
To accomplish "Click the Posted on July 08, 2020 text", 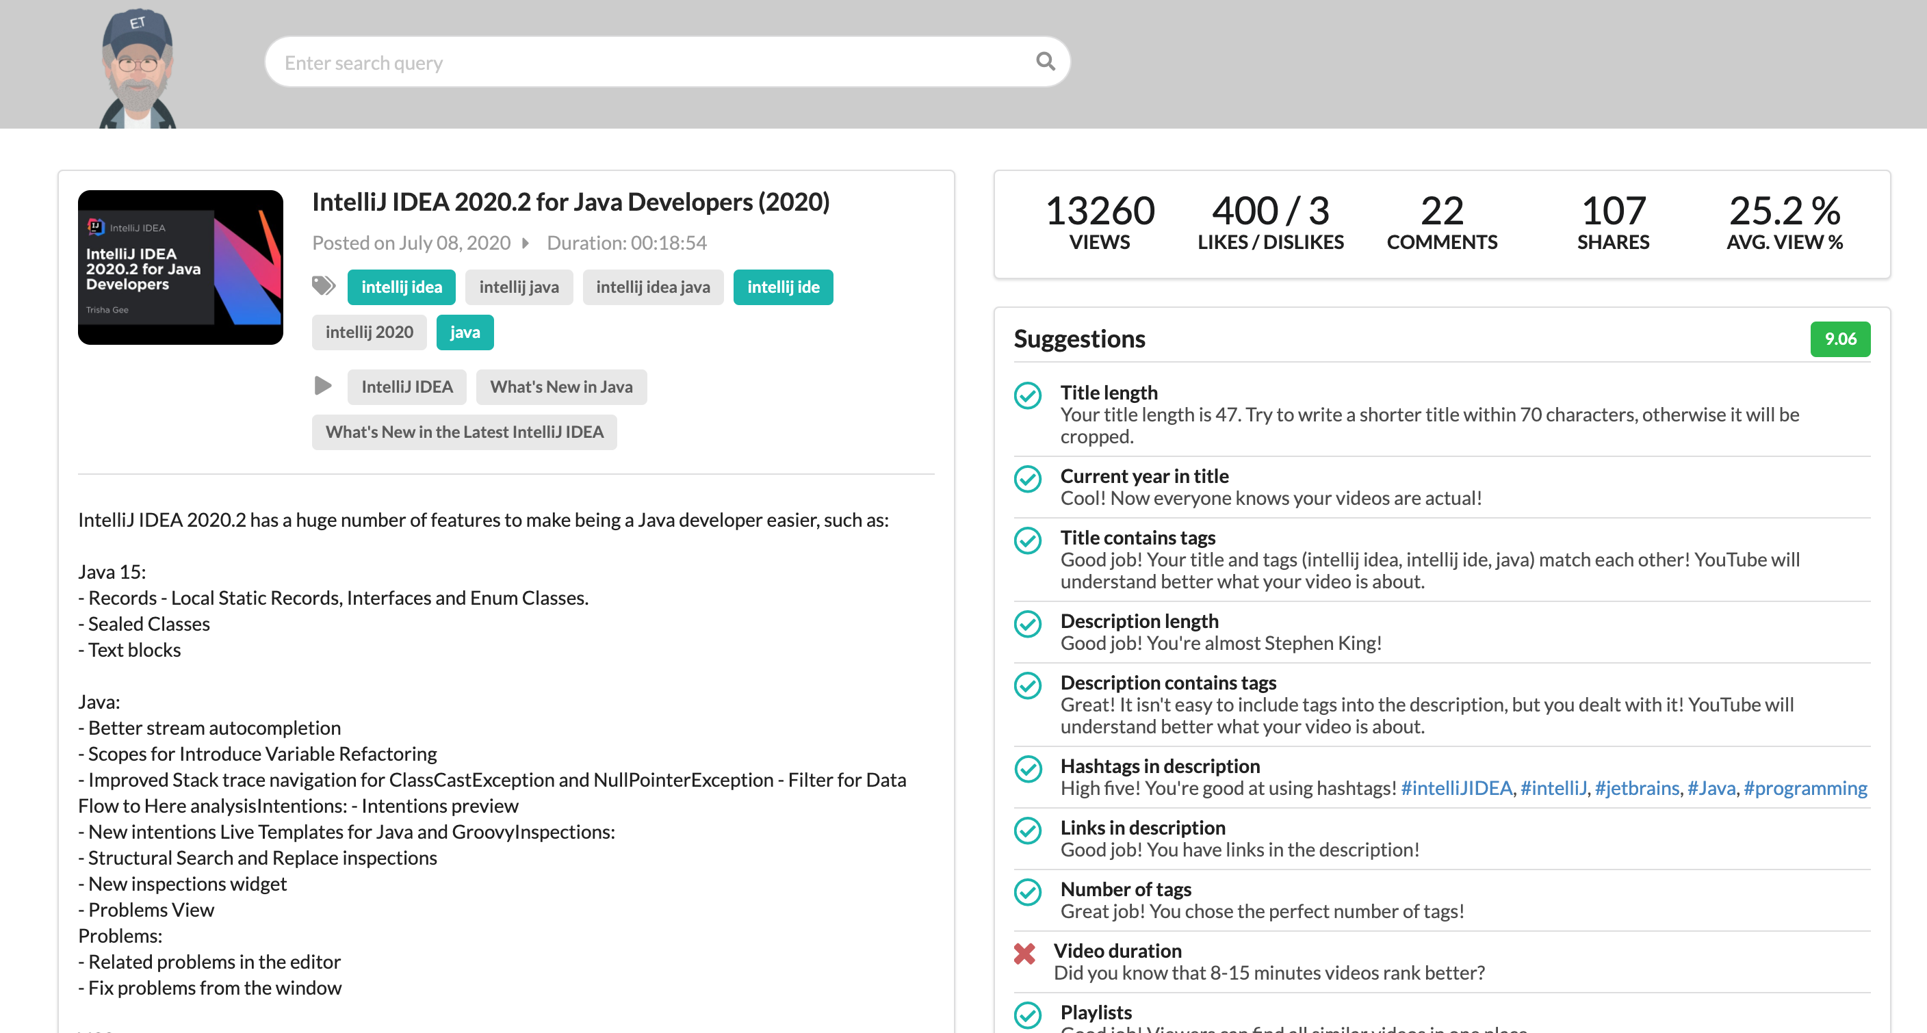I will (411, 243).
